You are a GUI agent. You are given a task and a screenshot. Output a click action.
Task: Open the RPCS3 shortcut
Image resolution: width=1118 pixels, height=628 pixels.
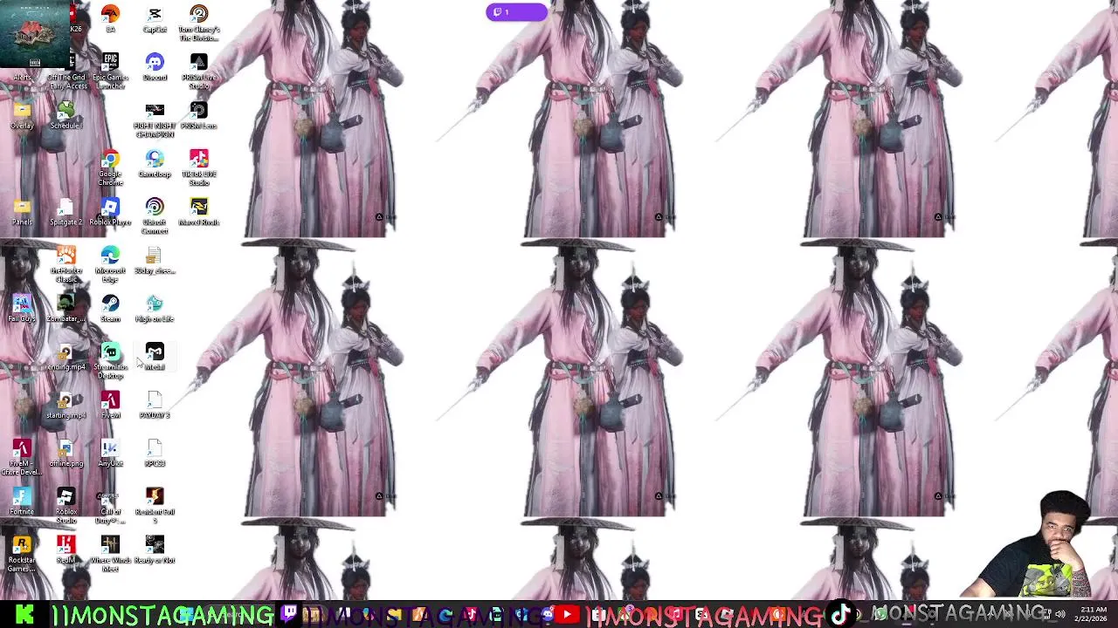(x=155, y=453)
